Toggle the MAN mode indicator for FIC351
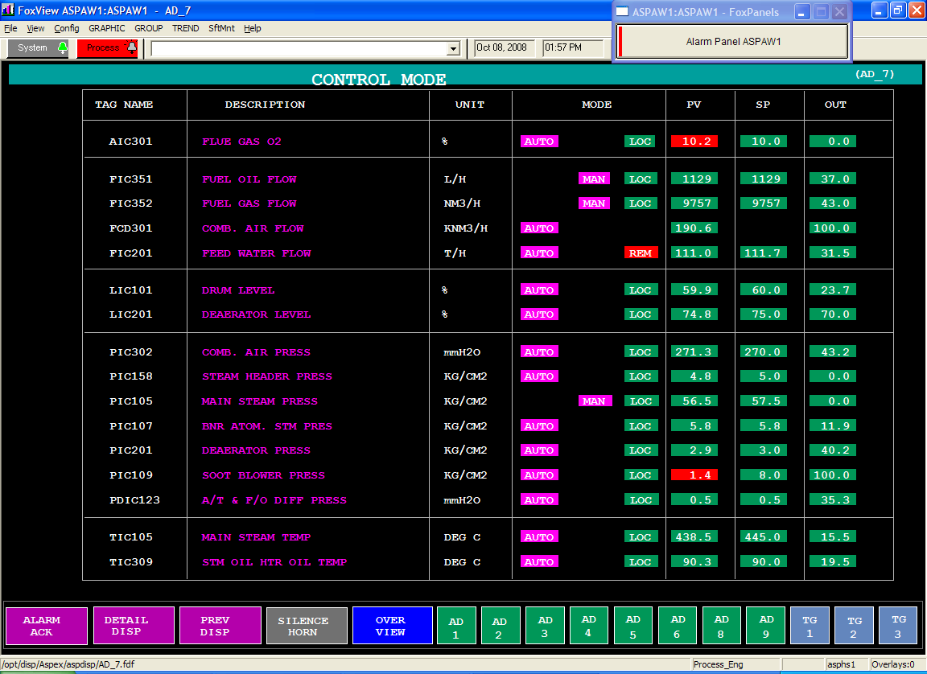Screen dimensions: 927x674 tap(594, 179)
